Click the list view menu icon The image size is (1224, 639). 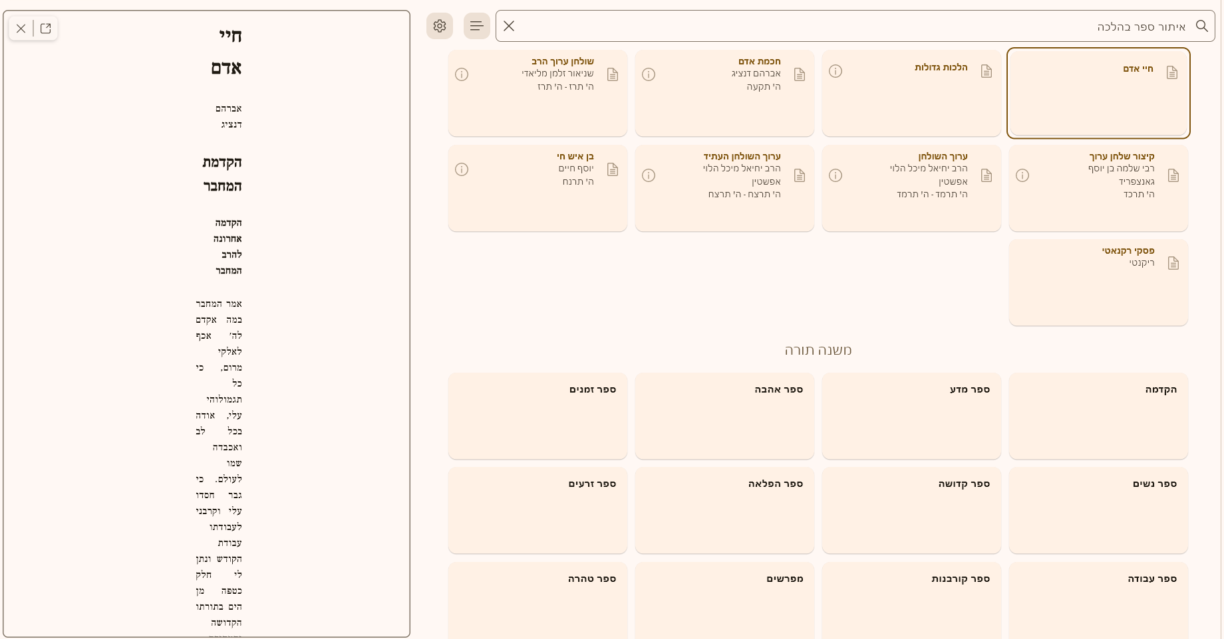pyautogui.click(x=476, y=26)
